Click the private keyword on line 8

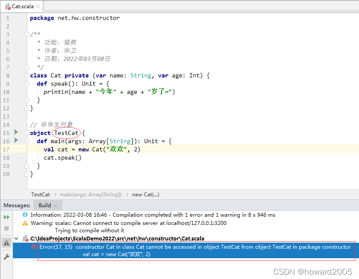pos(77,76)
